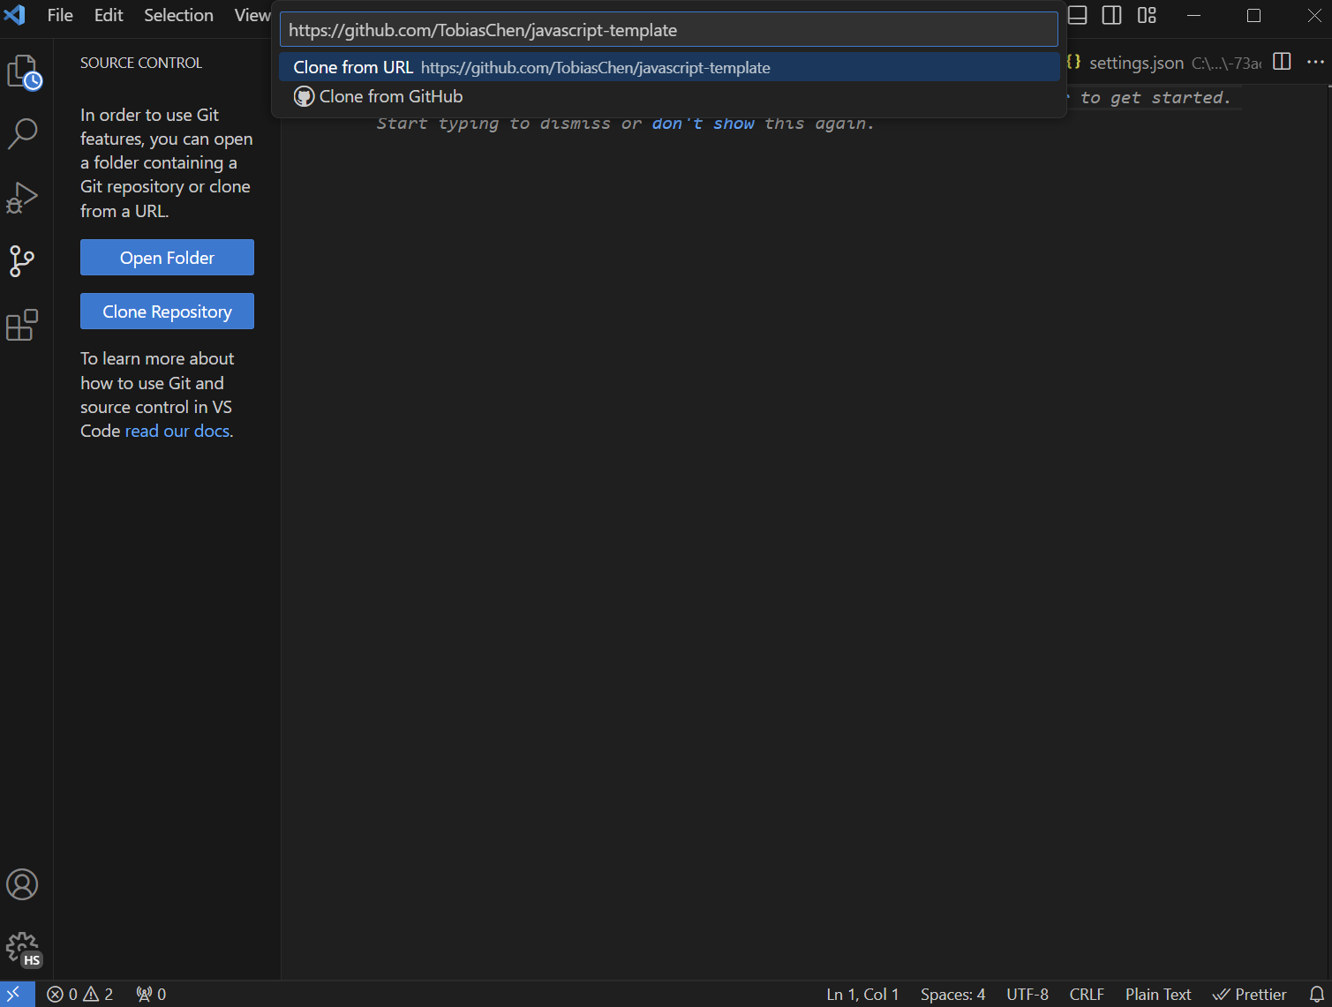Click the Clone Repository button

(167, 312)
